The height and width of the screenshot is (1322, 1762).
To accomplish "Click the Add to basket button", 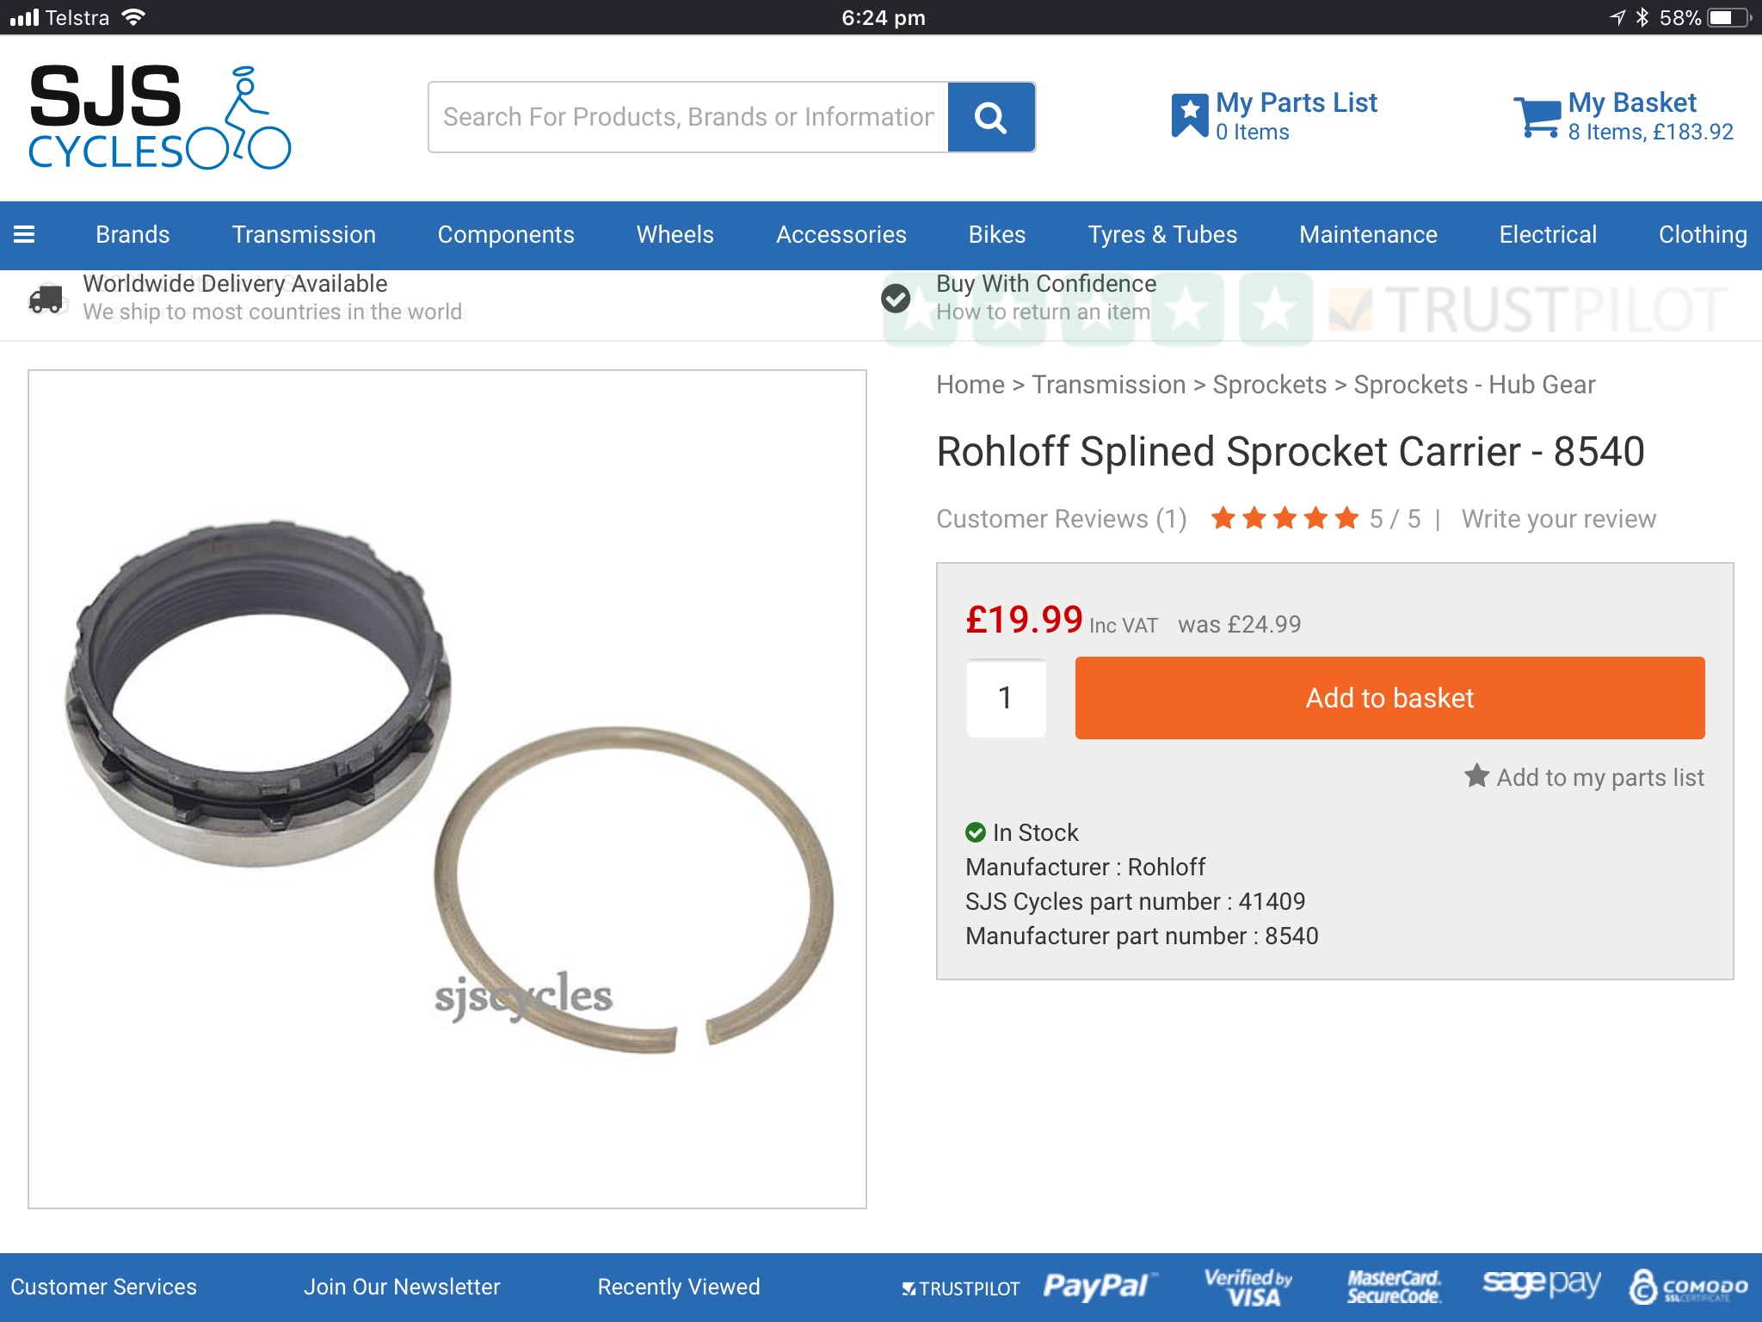I will tap(1389, 698).
